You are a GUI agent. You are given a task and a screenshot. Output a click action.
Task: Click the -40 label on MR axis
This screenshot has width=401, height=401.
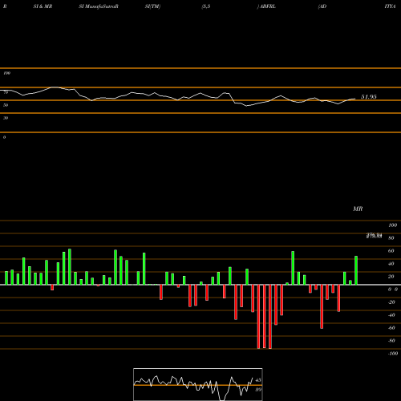coord(391,315)
